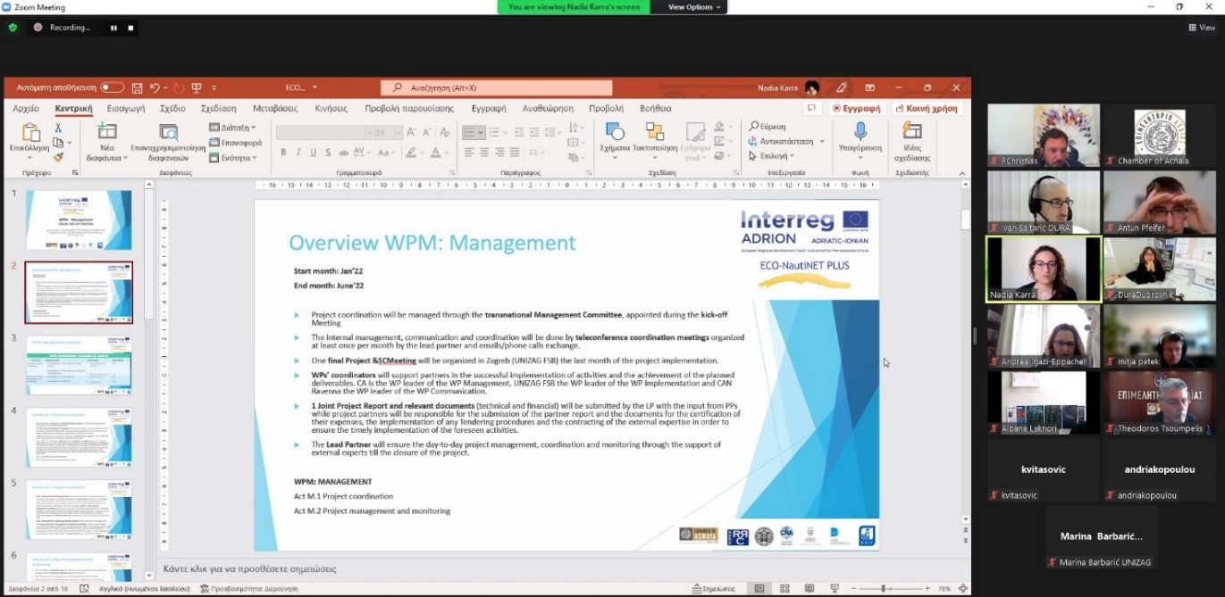
Task: Open the Section (Ενότητα) dropdown
Action: 232,158
